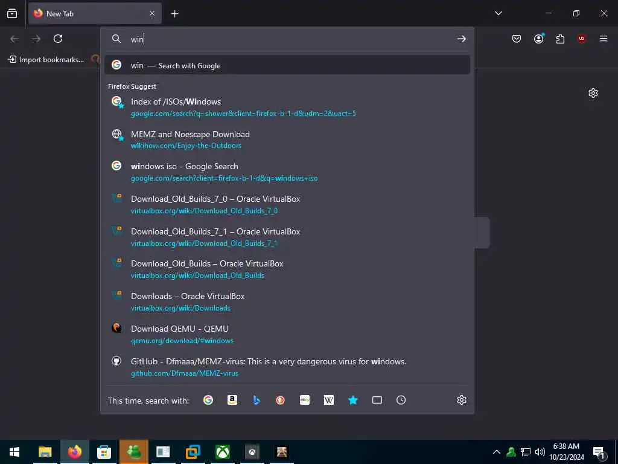The width and height of the screenshot is (618, 464).
Task: Open search settings gear in suggestions panel
Action: 462,400
